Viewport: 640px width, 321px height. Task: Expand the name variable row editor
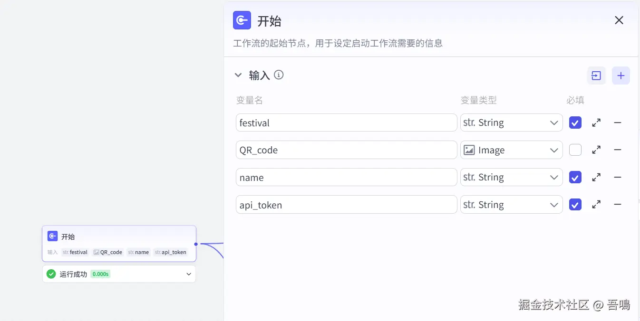pyautogui.click(x=596, y=178)
